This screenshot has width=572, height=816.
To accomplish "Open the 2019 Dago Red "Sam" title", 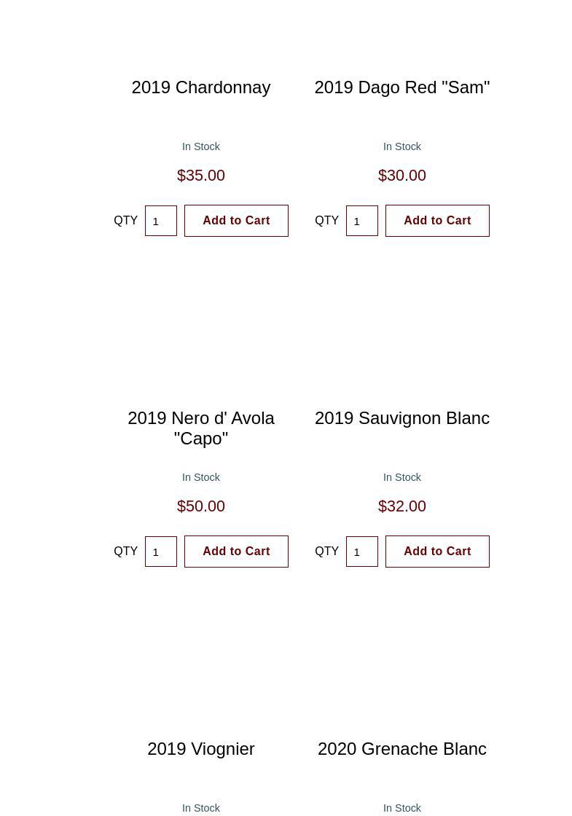I will pos(402,87).
